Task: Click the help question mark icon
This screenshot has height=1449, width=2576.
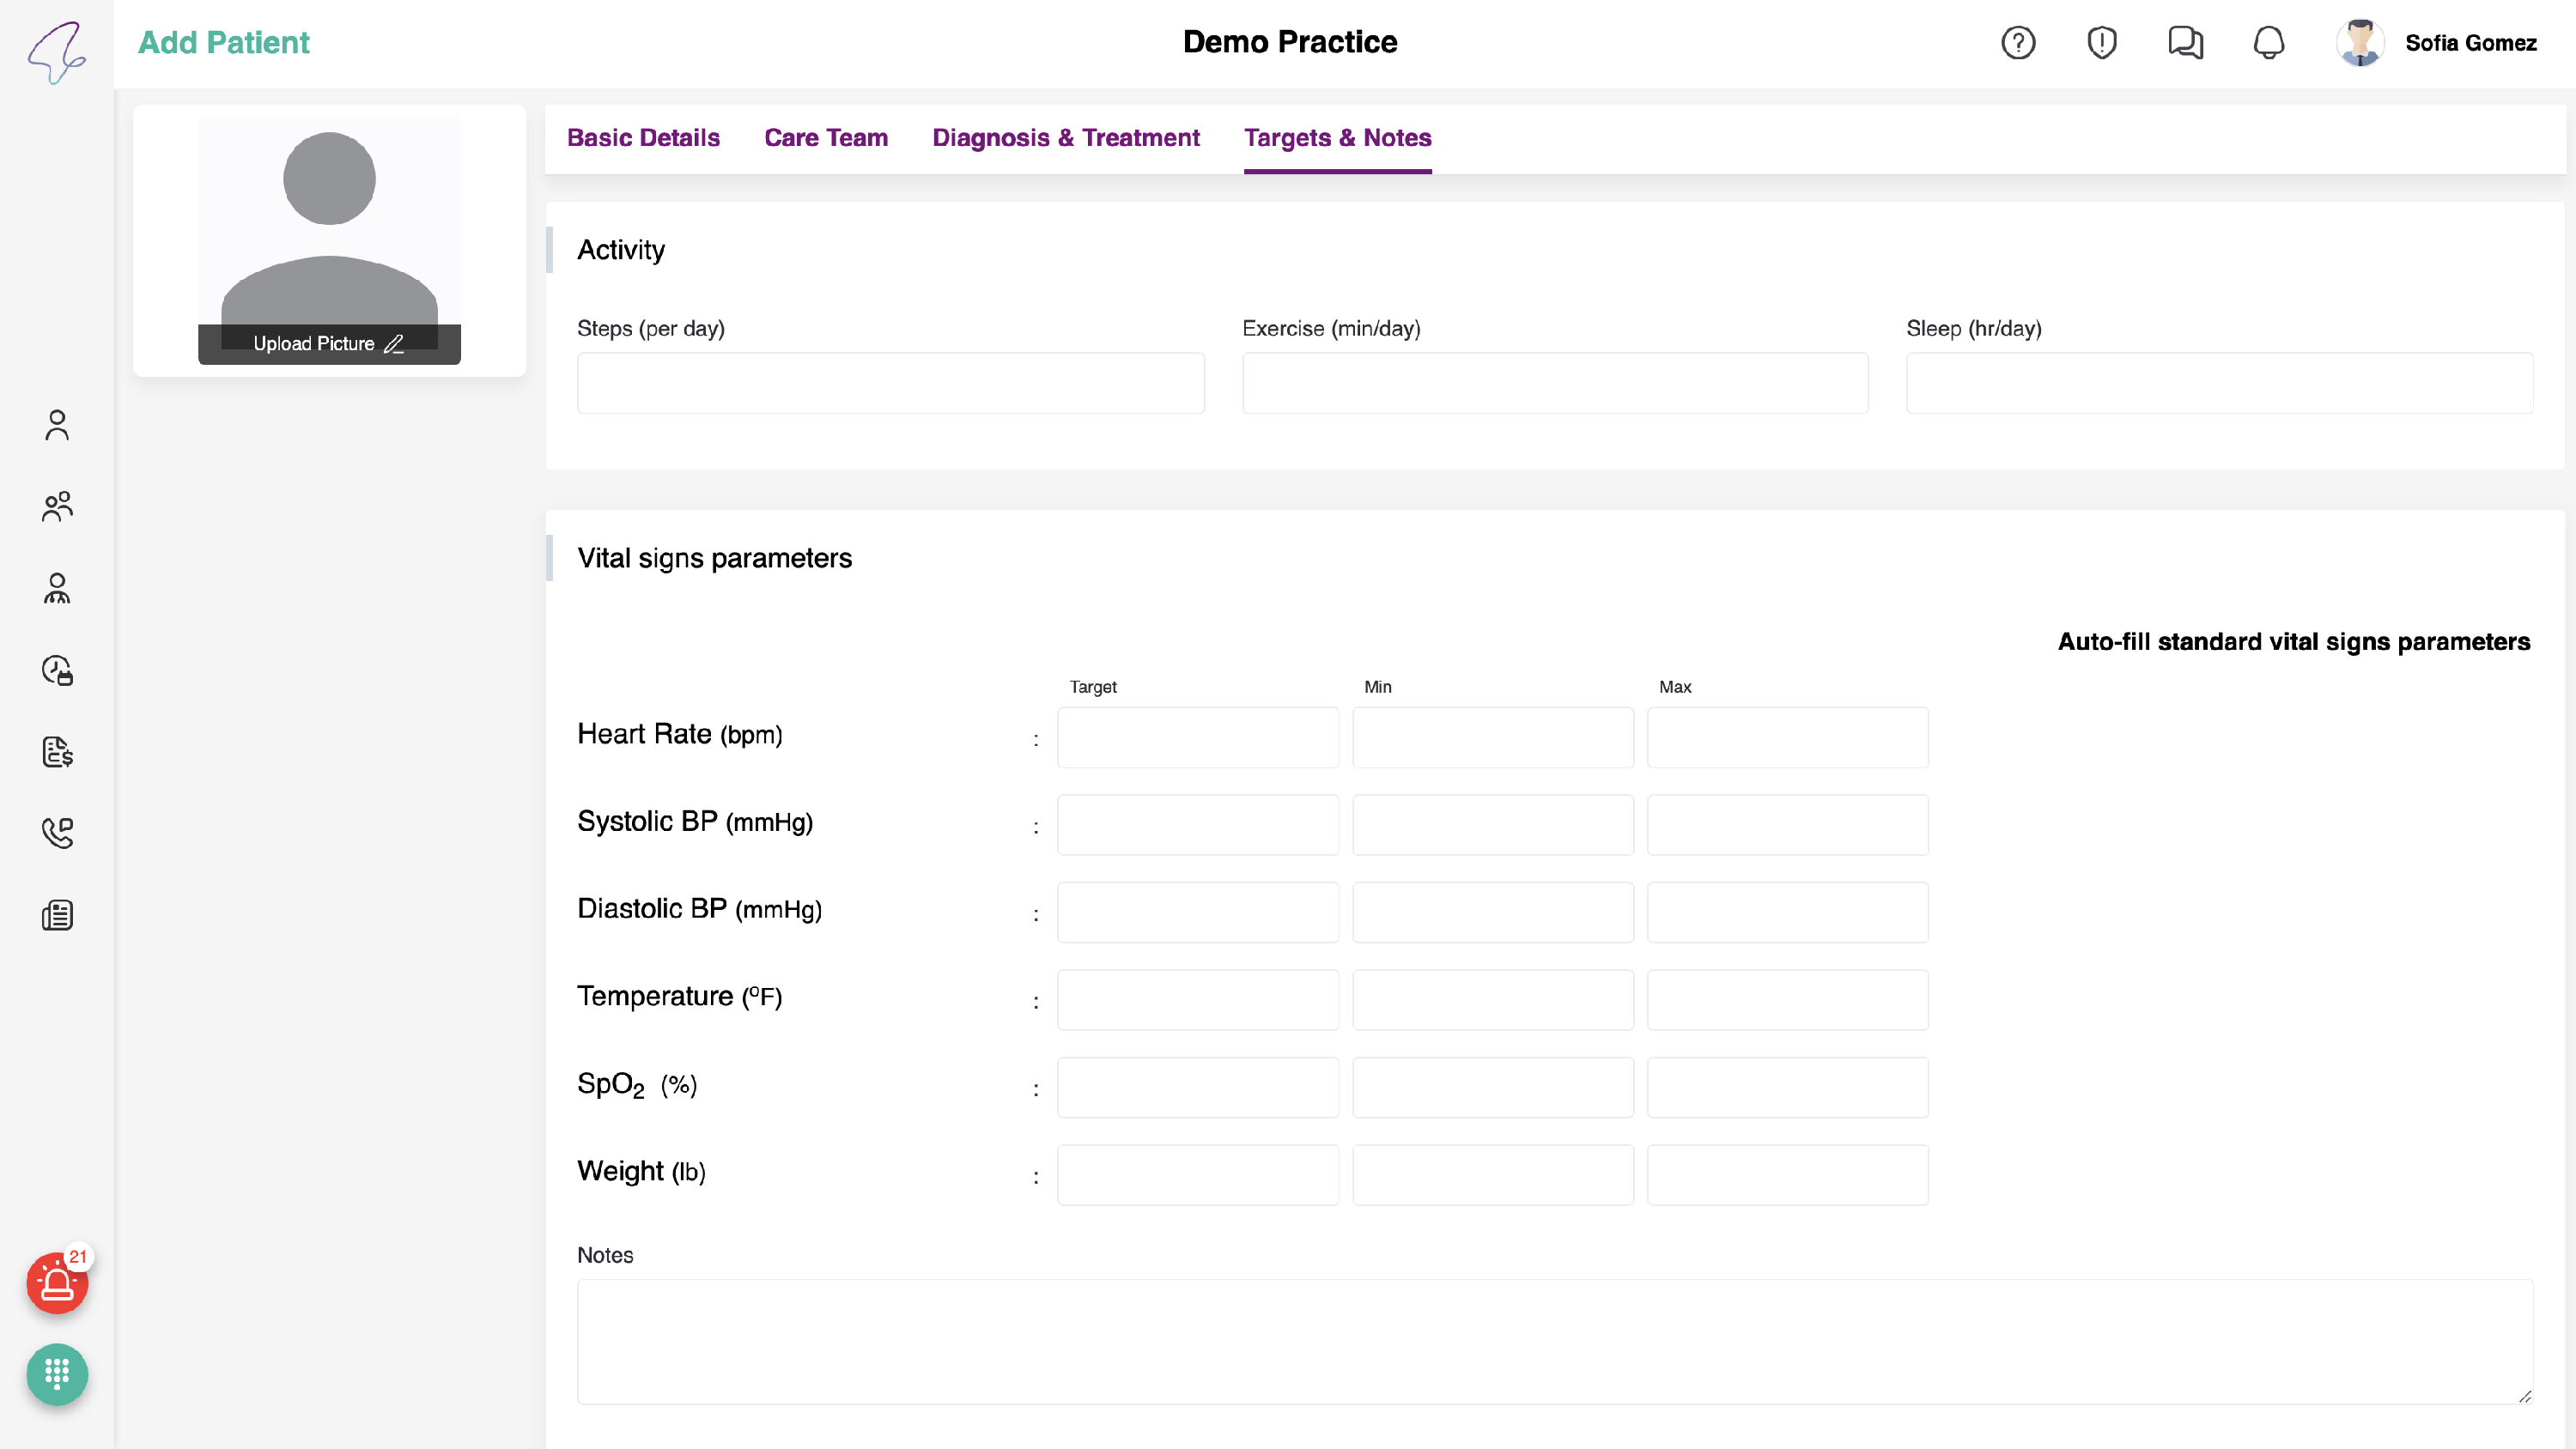Action: pyautogui.click(x=2018, y=43)
